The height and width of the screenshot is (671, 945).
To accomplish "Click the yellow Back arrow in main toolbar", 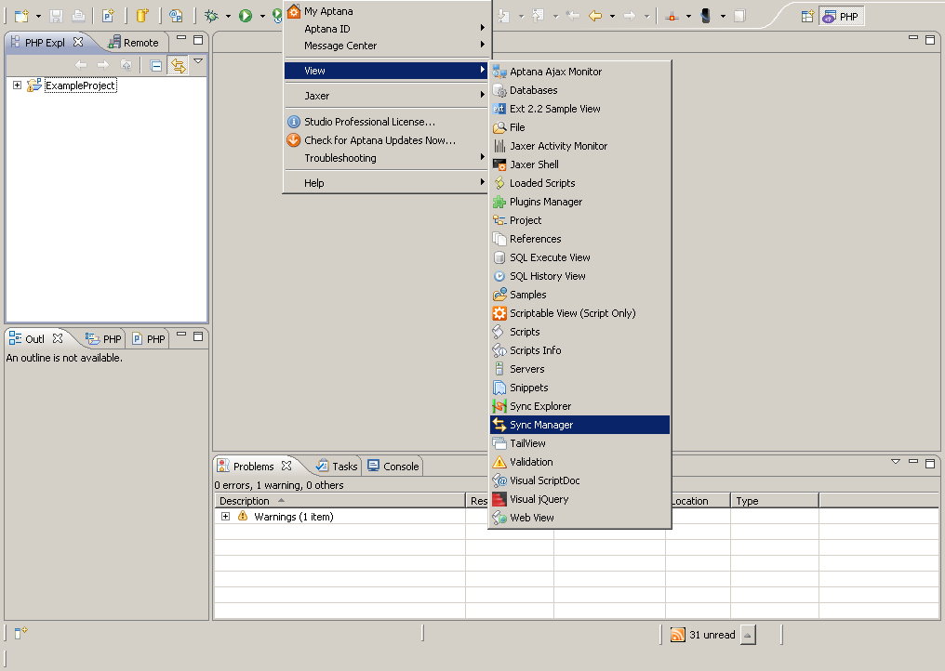I will [x=595, y=16].
